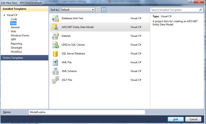Click the Name input field
Screen dimensions: 206x124
pos(87,112)
